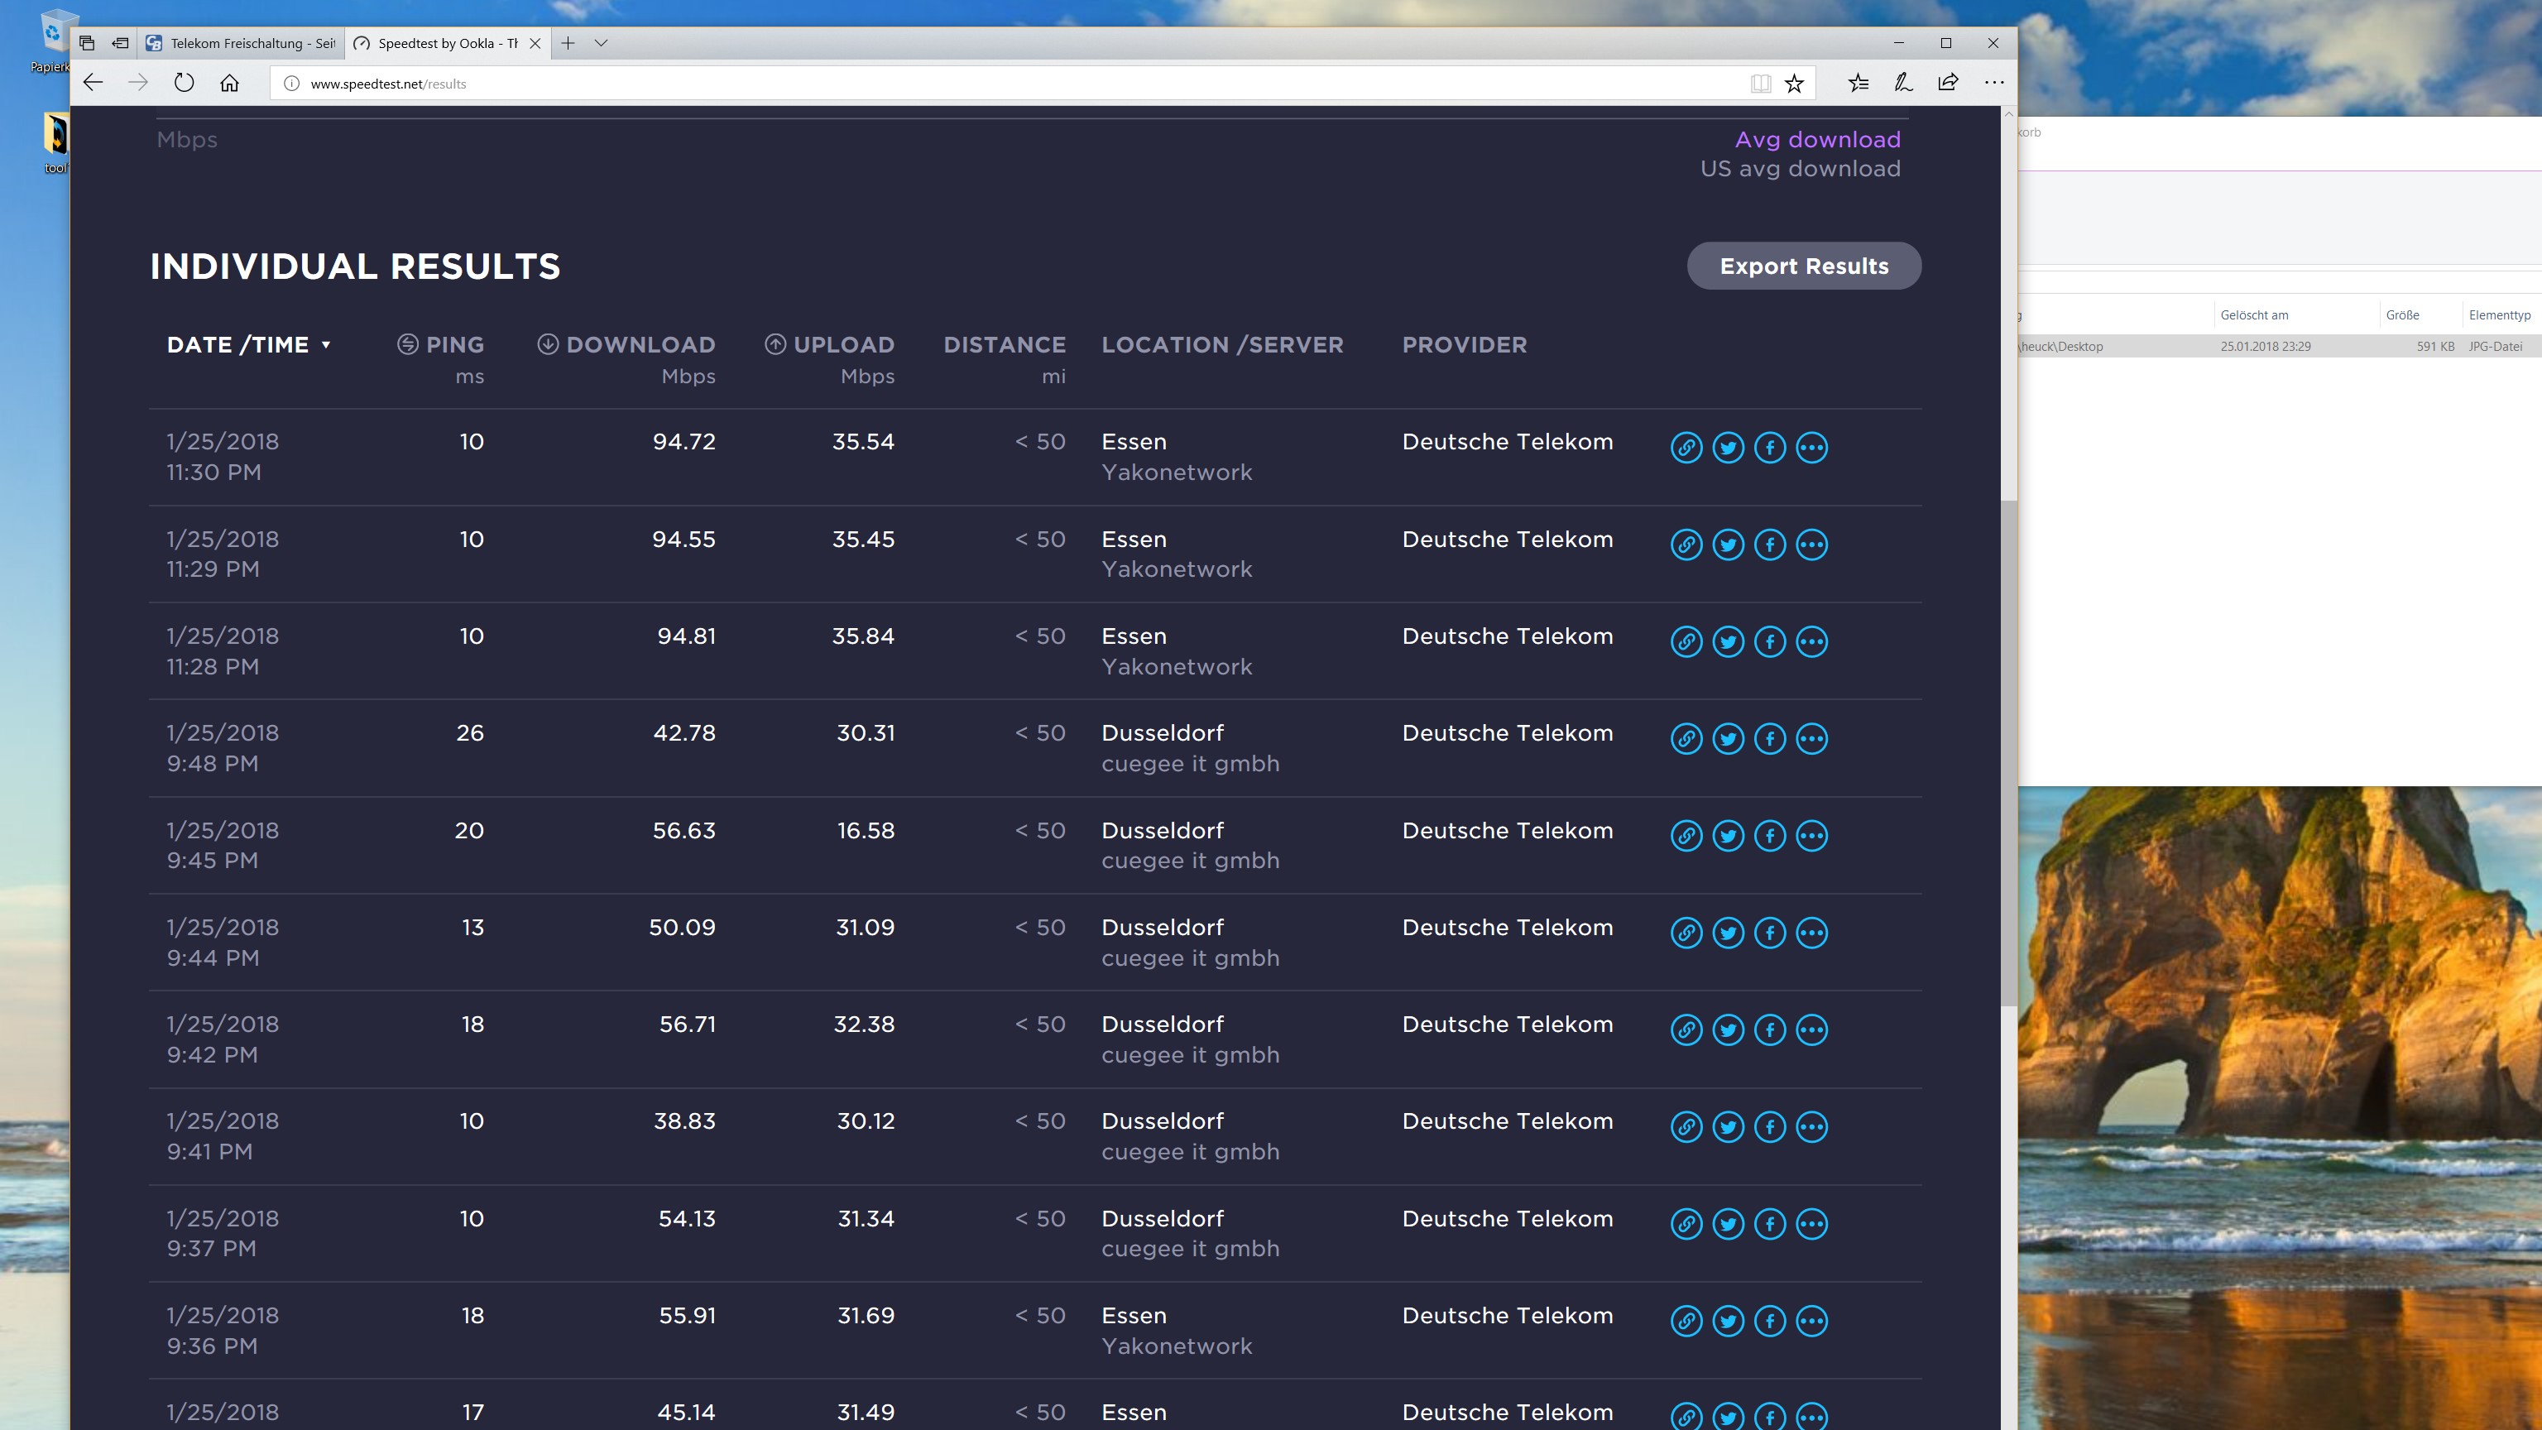Screen dimensions: 2542x1430
Task: Open more options for 9:42 PM result
Action: tap(1812, 1029)
